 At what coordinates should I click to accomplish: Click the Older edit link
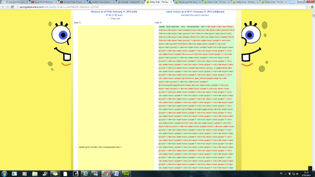point(114,19)
